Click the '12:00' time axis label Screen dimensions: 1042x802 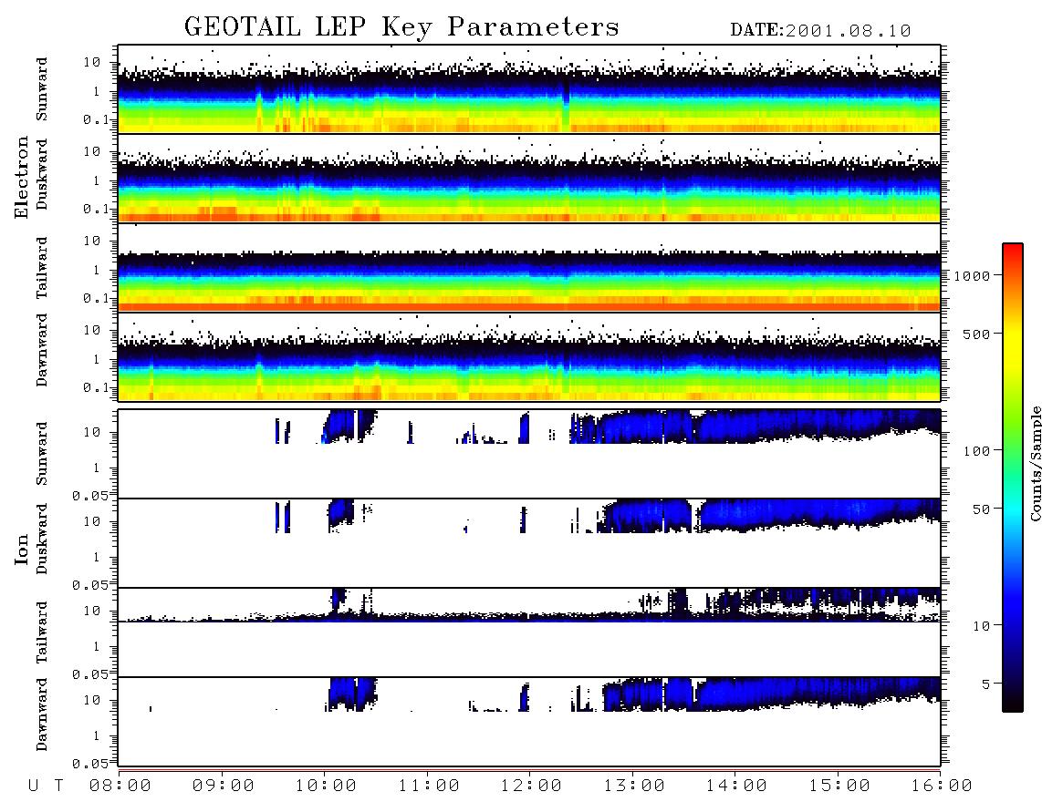[x=532, y=786]
